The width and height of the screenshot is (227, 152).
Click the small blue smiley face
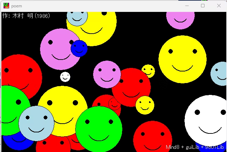(79, 48)
